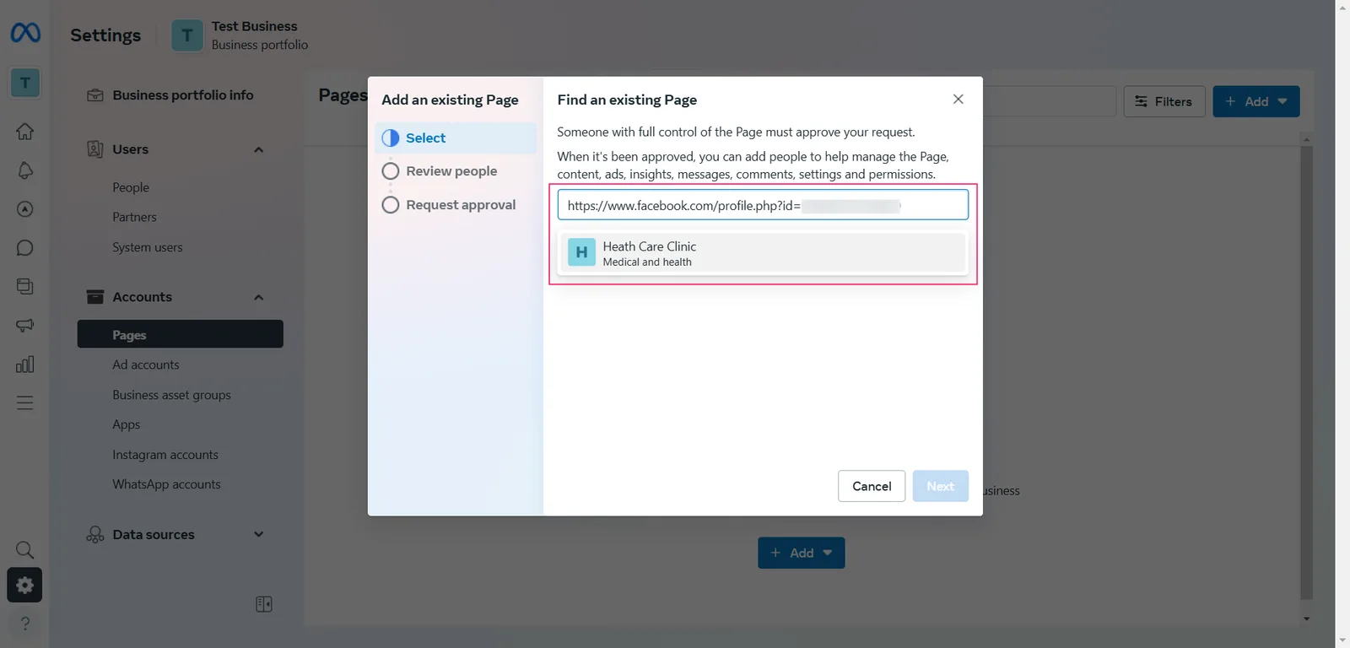Open the All tools hamburger icon
The width and height of the screenshot is (1350, 648).
click(25, 403)
